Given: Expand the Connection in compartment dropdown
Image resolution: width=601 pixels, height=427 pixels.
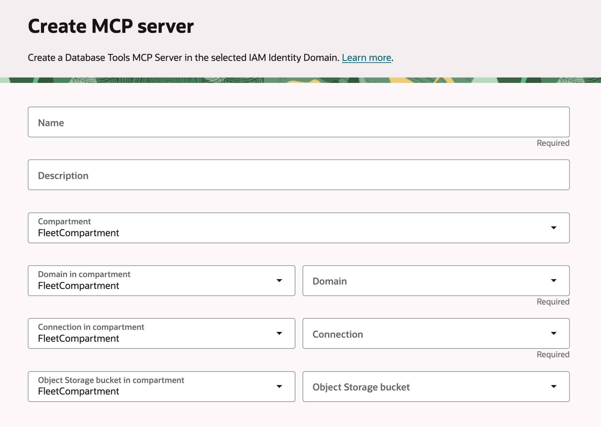Looking at the screenshot, I should click(161, 333).
